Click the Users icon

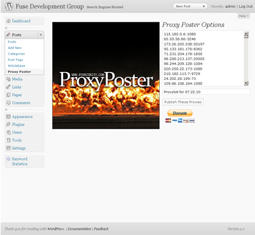click(x=8, y=132)
